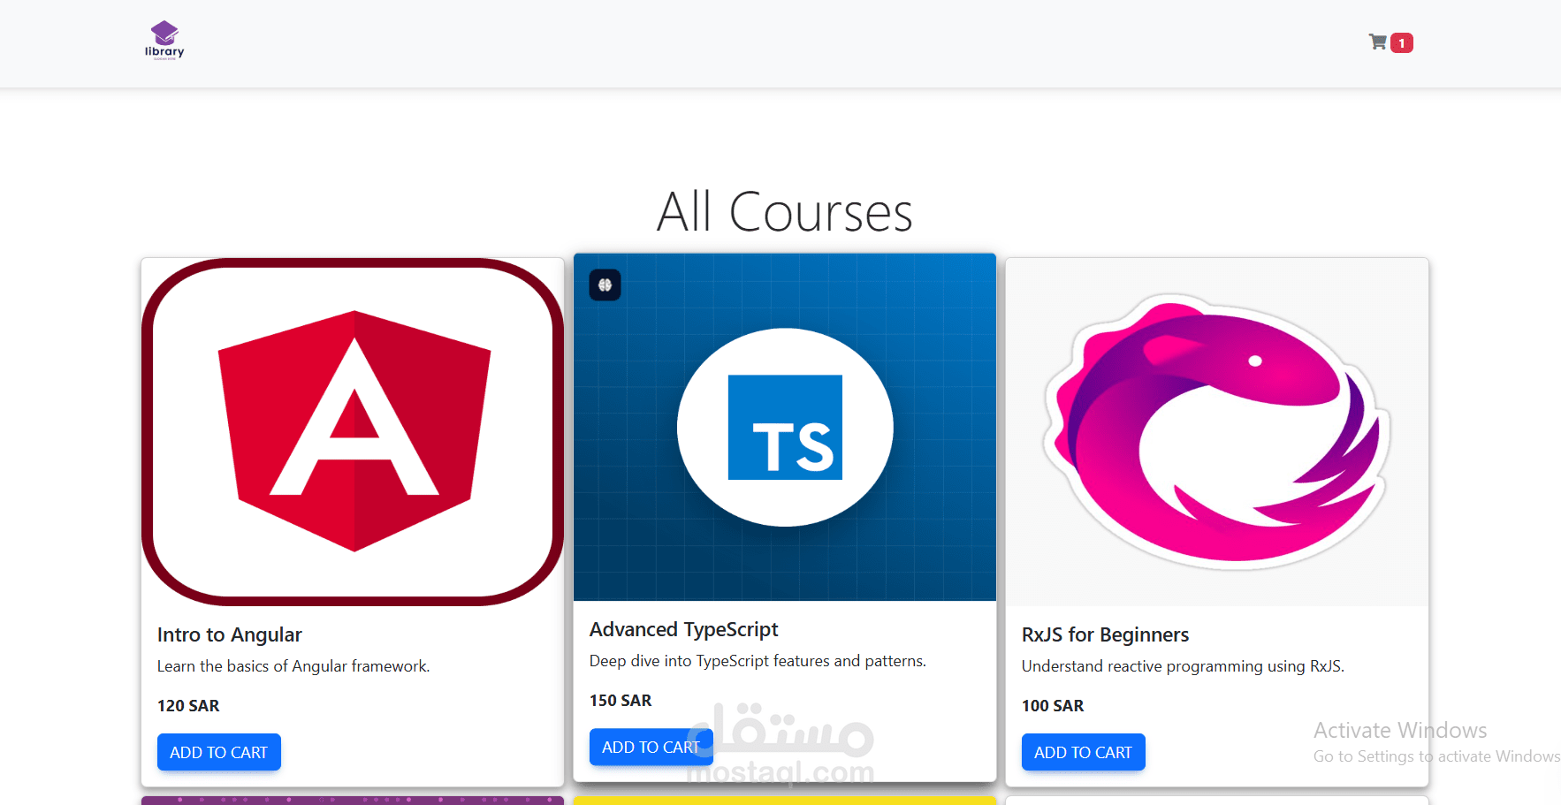Click the 150 SAR price
Screen dimensions: 1561x805
pos(621,700)
